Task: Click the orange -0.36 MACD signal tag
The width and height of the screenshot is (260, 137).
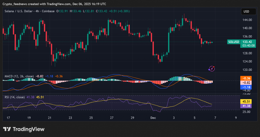Action: click(246, 78)
